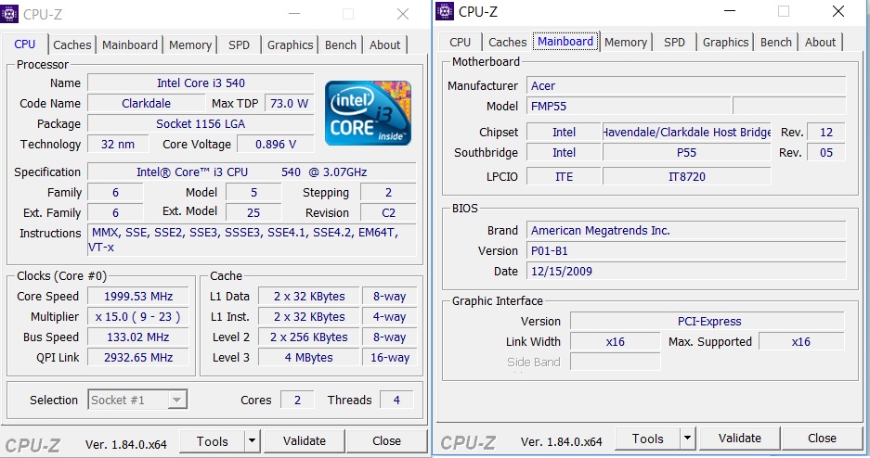Click the instructions field listing MMX, SSE
Image resolution: width=870 pixels, height=458 pixels.
tap(252, 240)
